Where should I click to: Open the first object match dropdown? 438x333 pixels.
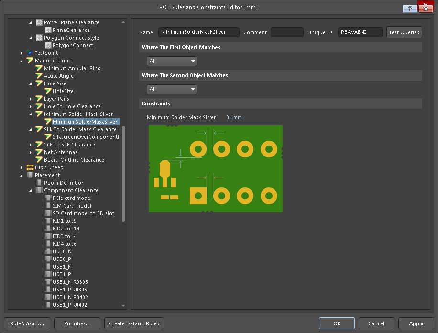tap(172, 61)
